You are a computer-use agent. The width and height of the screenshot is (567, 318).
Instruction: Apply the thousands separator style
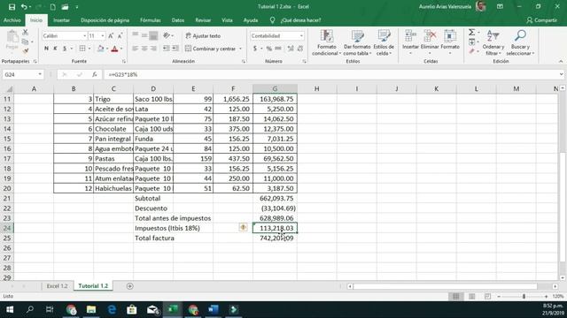pos(278,49)
